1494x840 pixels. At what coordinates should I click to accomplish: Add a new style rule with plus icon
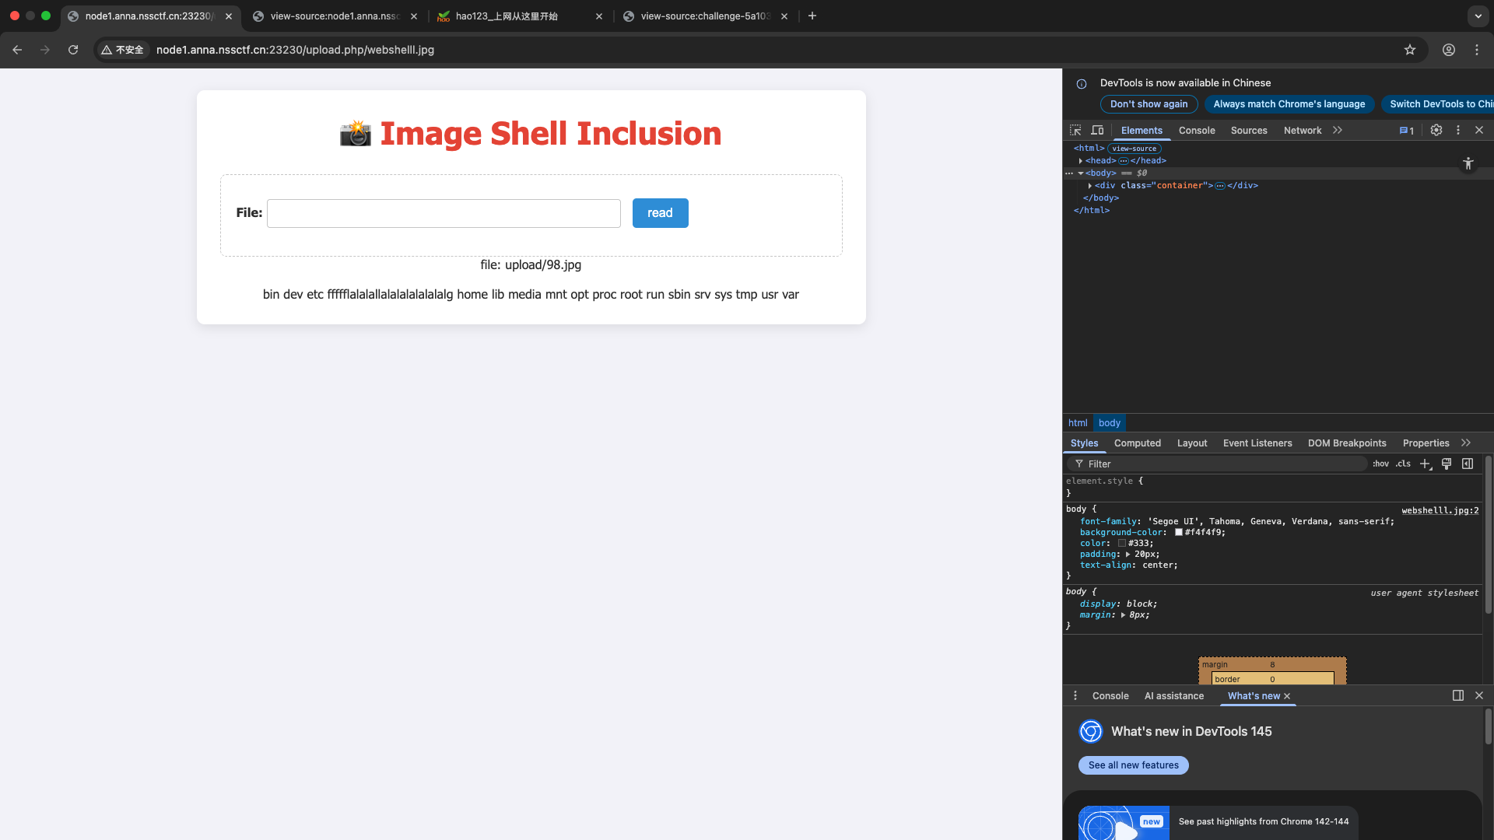pos(1425,464)
